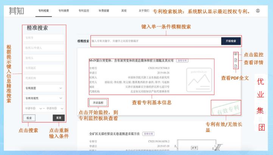Image resolution: width=273 pixels, height=155 pixels.
Task: Click patent number CN201910616056.2
Action: pyautogui.click(x=158, y=141)
